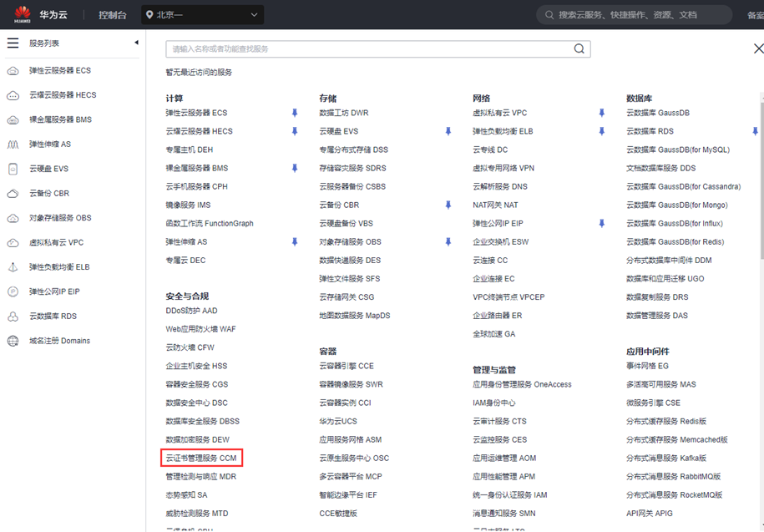Viewport: 764px width, 532px height.
Task: Focus the service name search field
Action: 378,48
